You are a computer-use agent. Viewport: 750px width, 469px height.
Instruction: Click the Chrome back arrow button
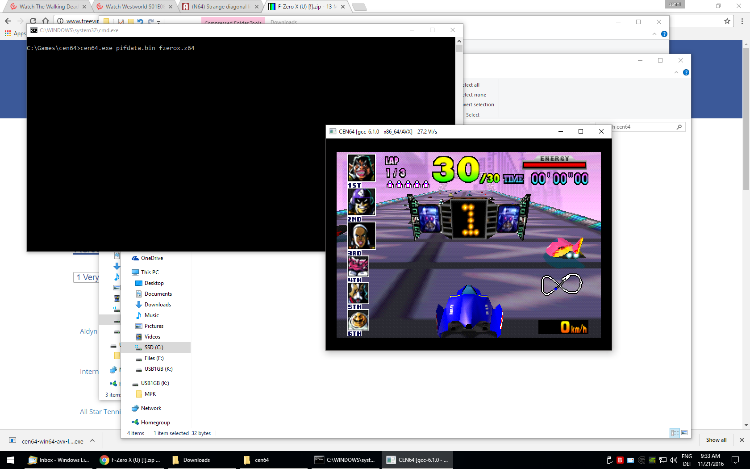point(8,21)
